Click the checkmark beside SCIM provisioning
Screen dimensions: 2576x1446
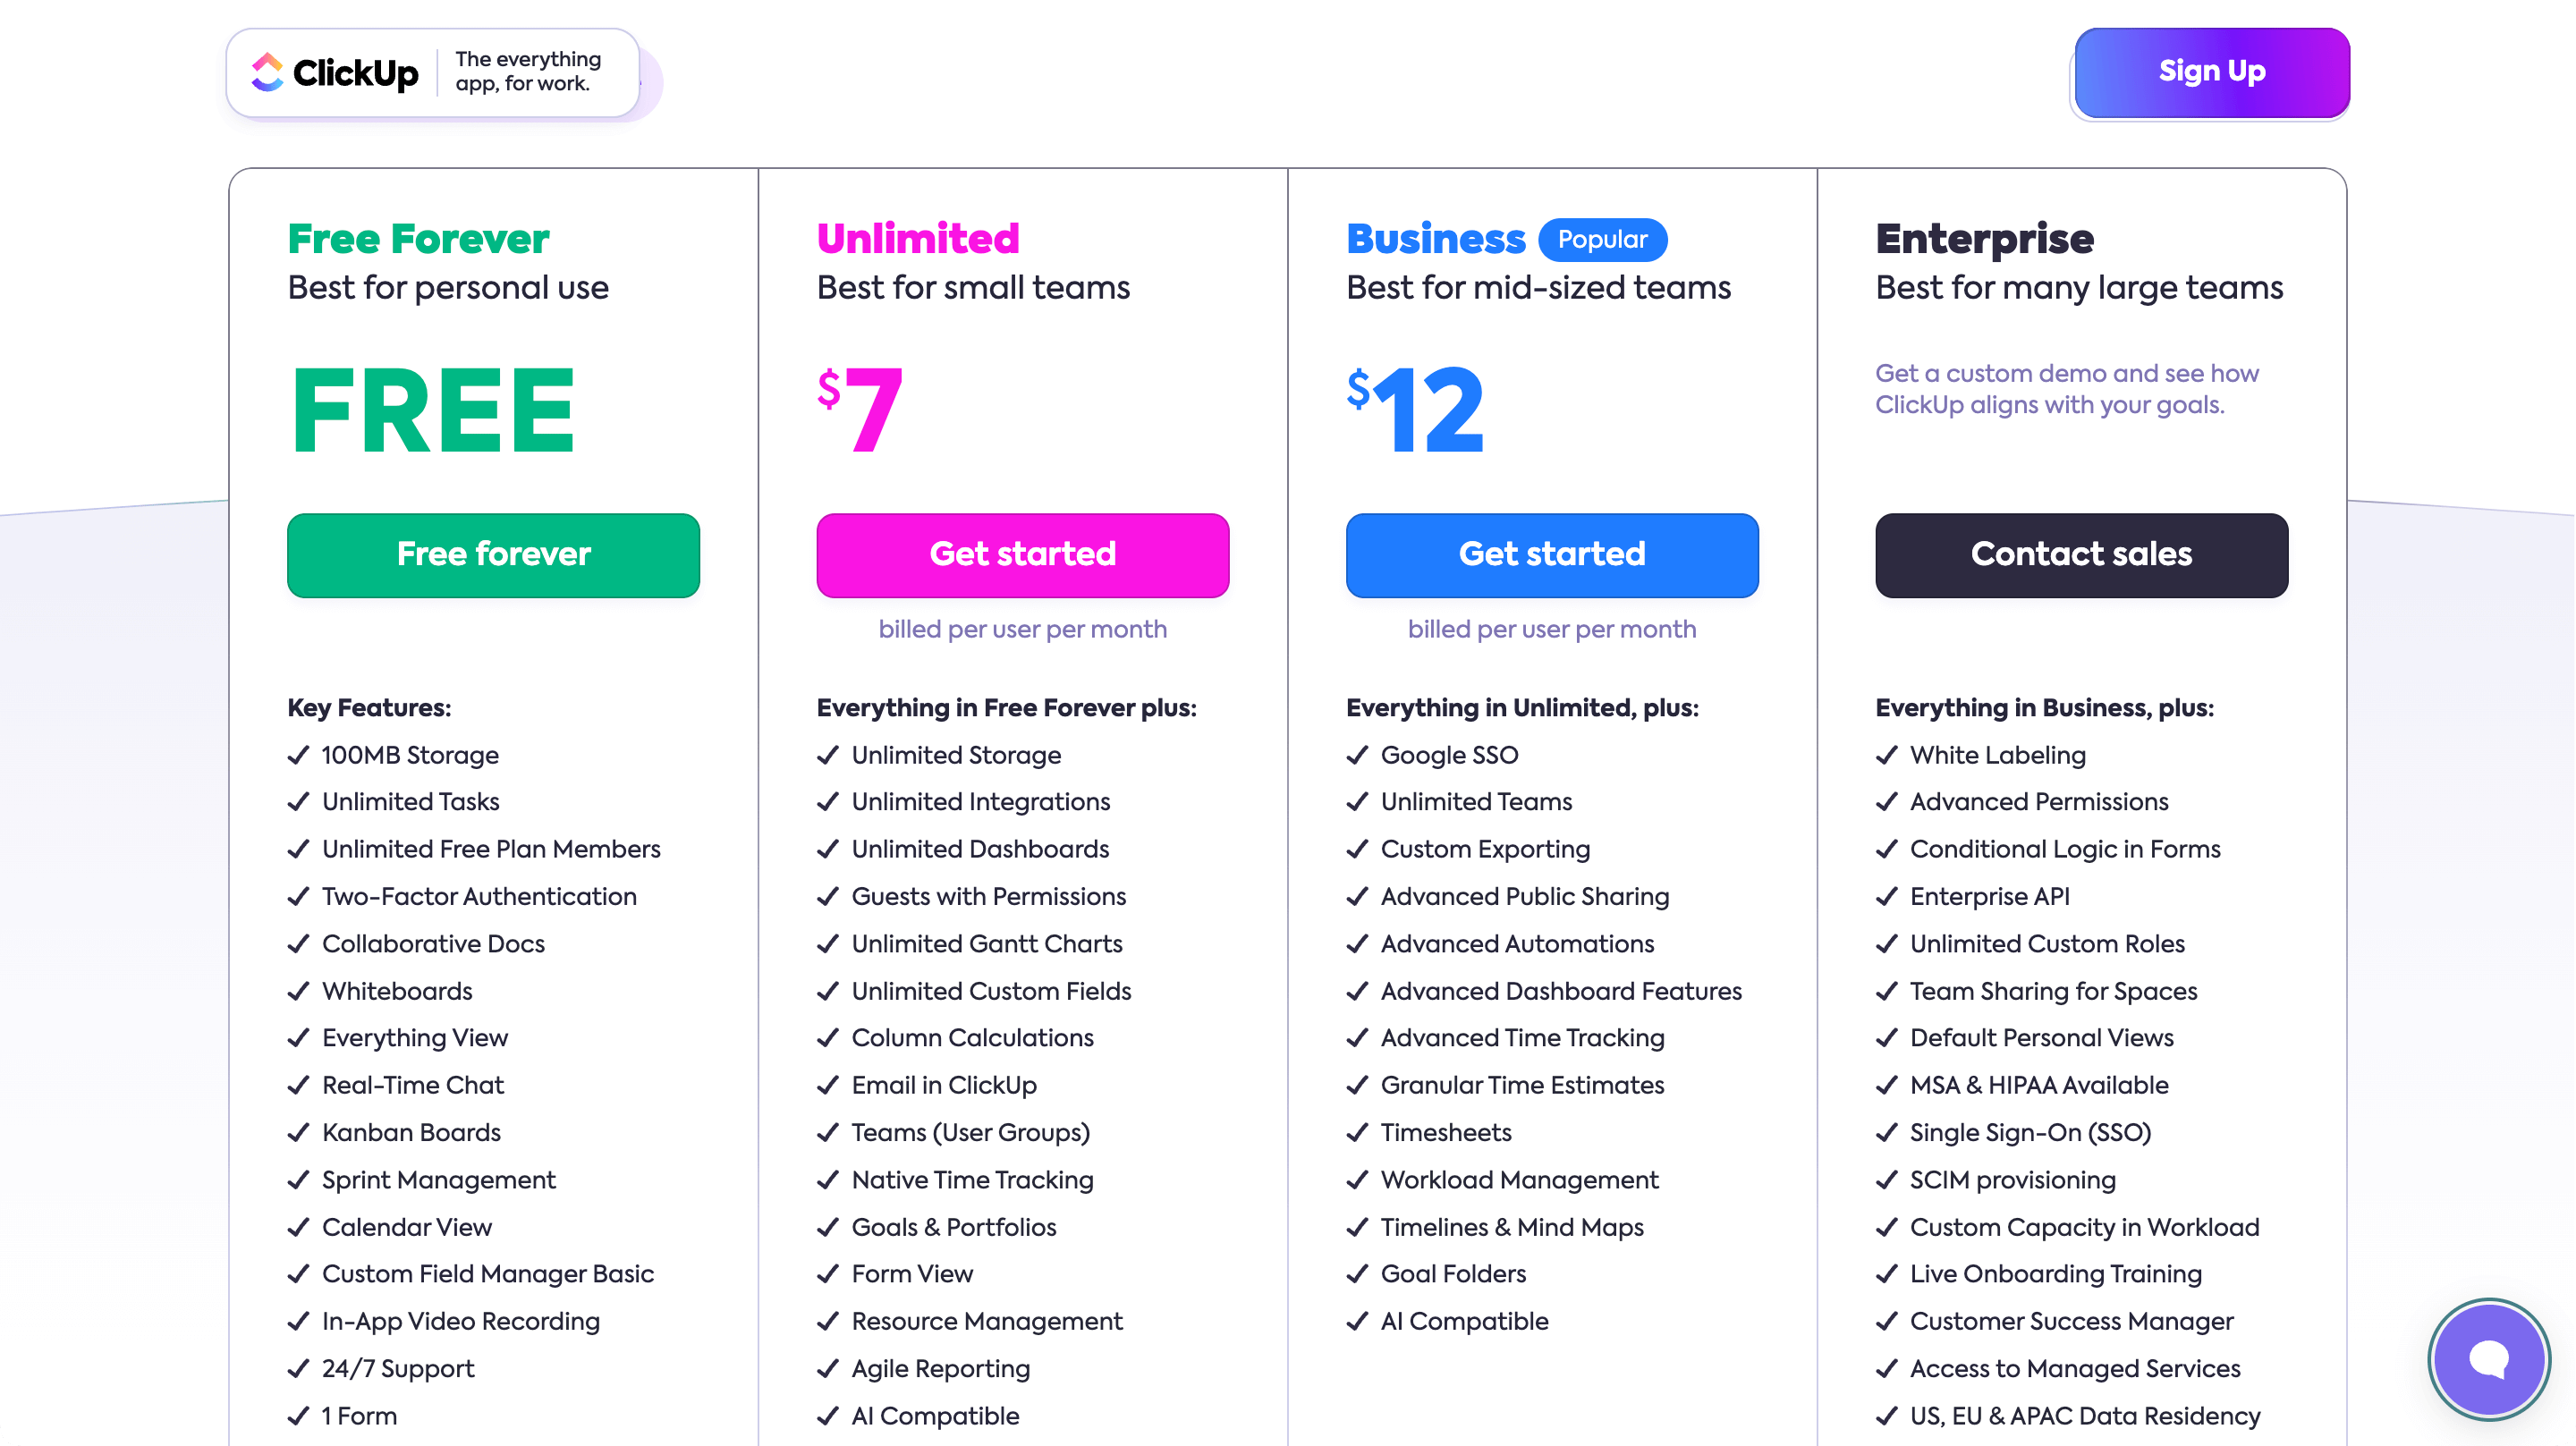(1888, 1181)
